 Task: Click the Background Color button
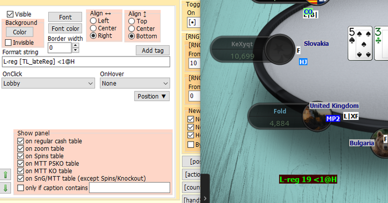coord(19,32)
